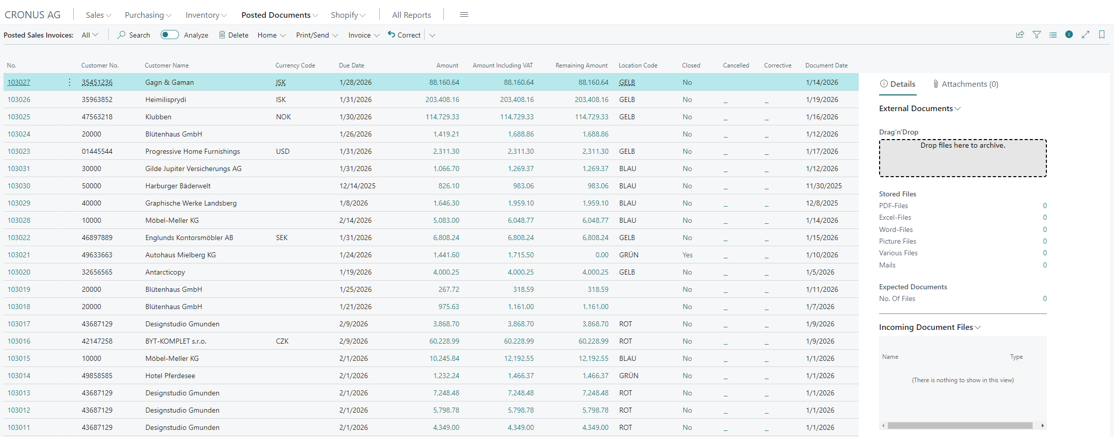Click the Share icon in the toolbar
The image size is (1114, 437).
pyautogui.click(x=1019, y=35)
